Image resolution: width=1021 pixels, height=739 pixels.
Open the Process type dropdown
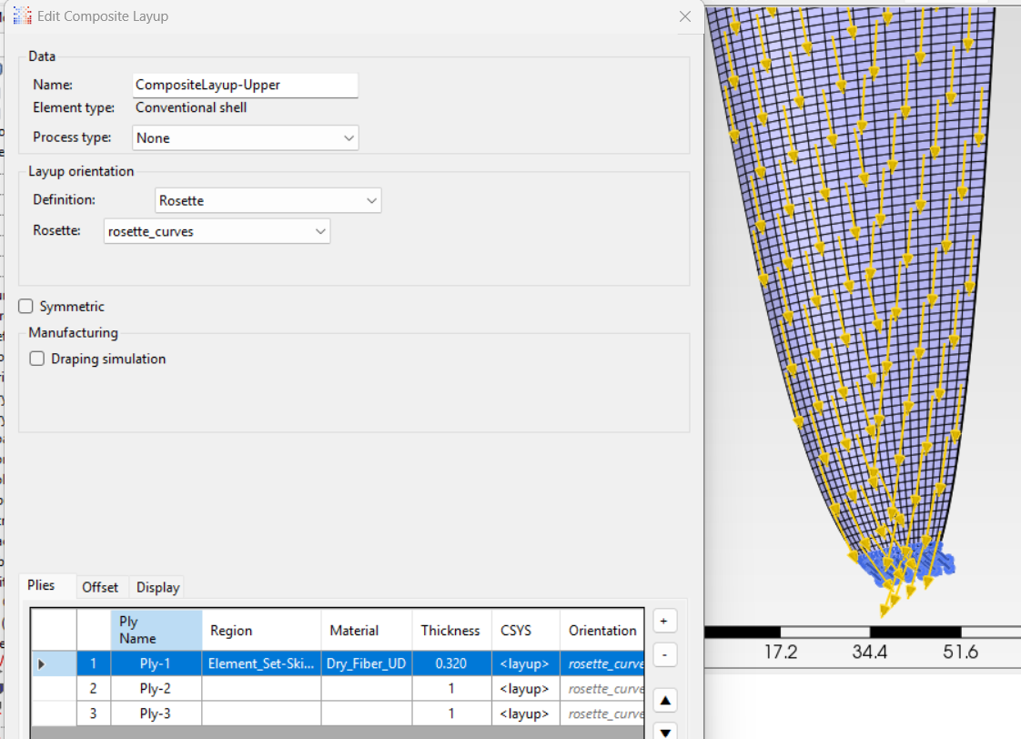[246, 138]
